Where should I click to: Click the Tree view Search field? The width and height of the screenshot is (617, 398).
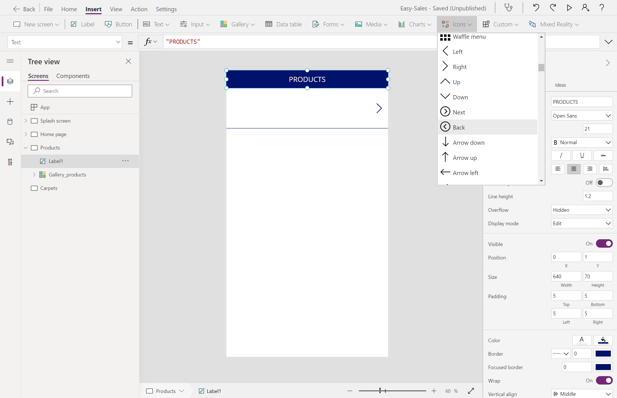[80, 91]
